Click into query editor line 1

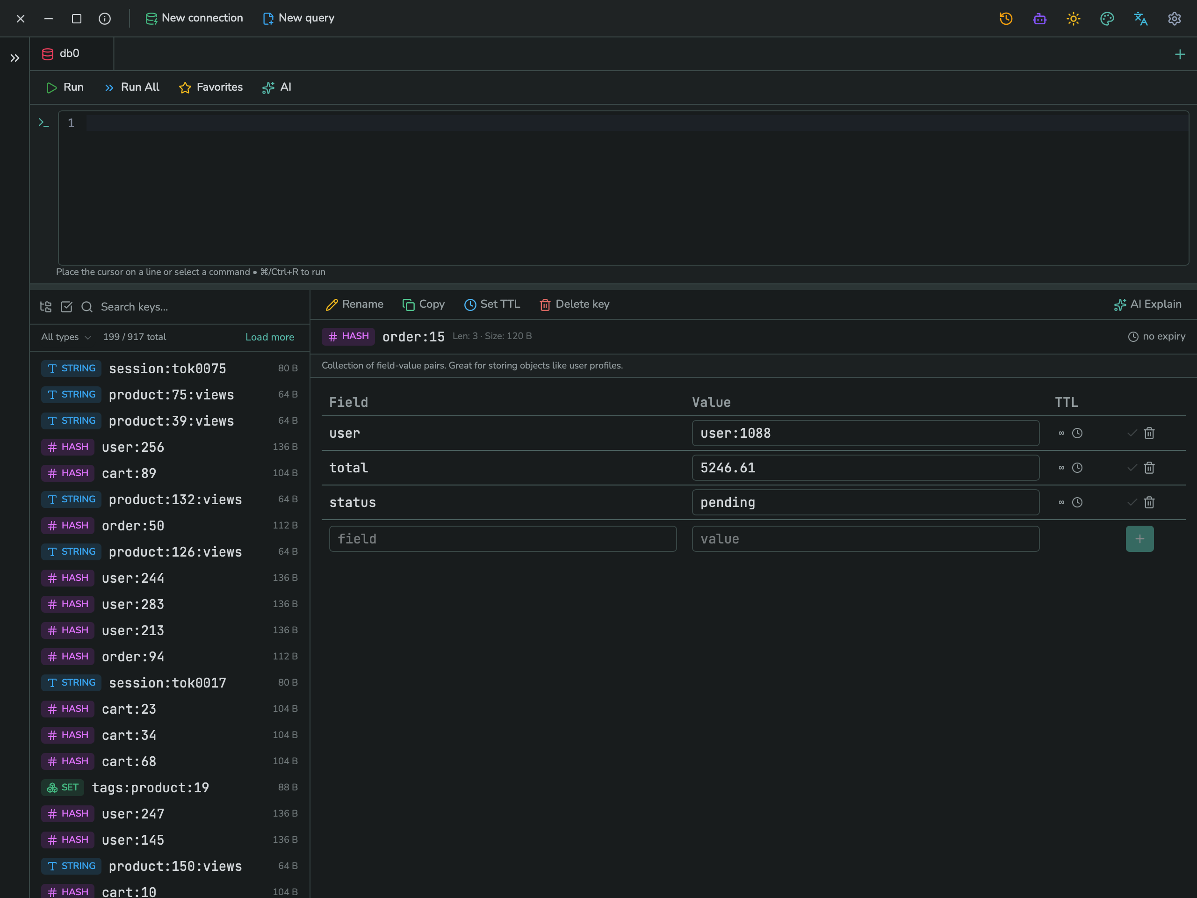(636, 123)
